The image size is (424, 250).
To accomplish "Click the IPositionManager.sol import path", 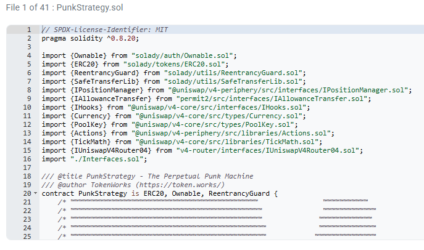I will click(288, 90).
